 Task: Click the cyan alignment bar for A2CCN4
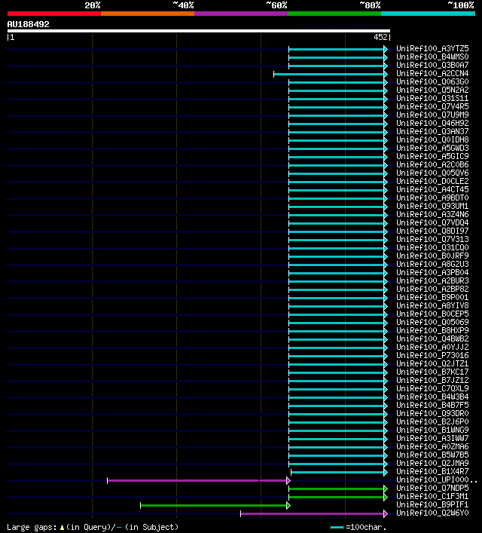coord(331,74)
